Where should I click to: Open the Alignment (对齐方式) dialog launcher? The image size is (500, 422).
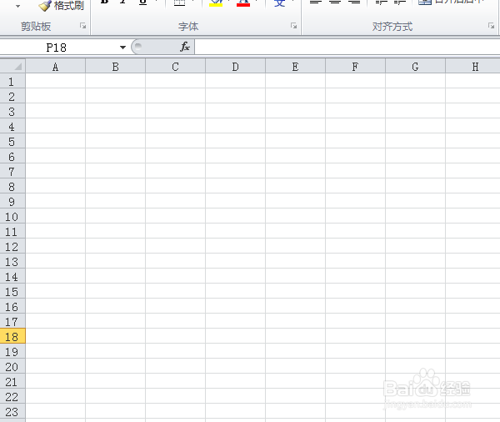pos(491,26)
